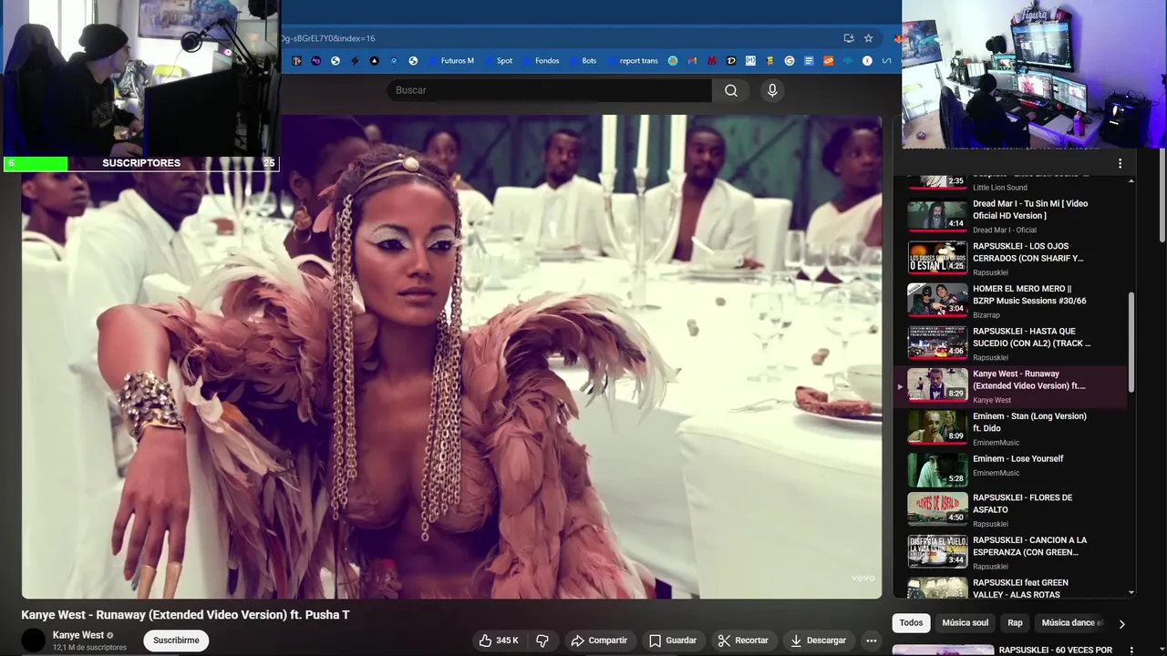Click playlist scroll down arrow

point(1131,593)
